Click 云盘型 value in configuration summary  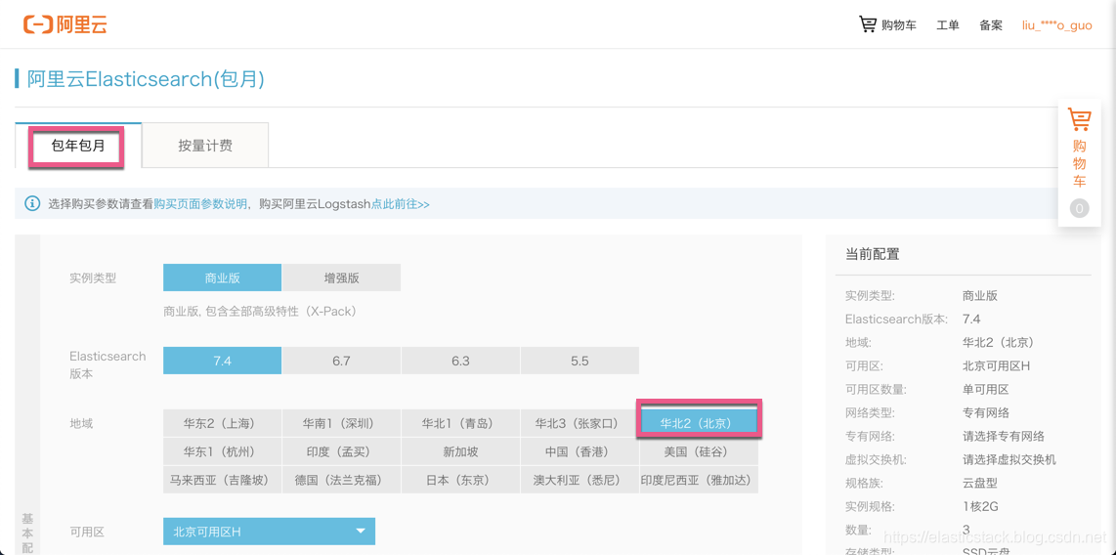pos(980,483)
